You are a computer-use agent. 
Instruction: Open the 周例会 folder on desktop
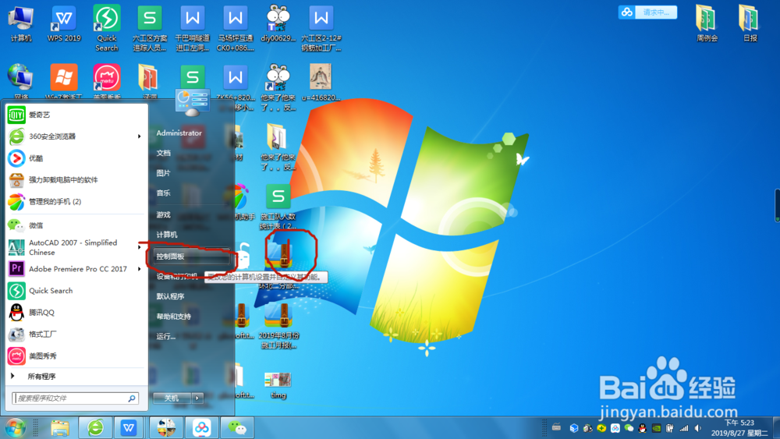click(x=707, y=23)
